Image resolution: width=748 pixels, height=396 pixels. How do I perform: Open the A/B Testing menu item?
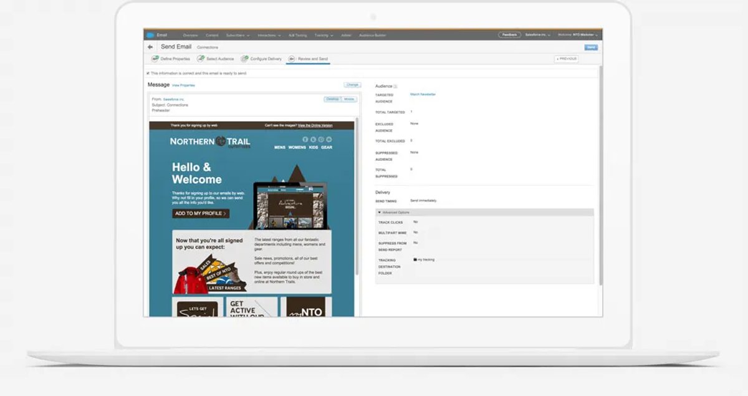point(298,35)
